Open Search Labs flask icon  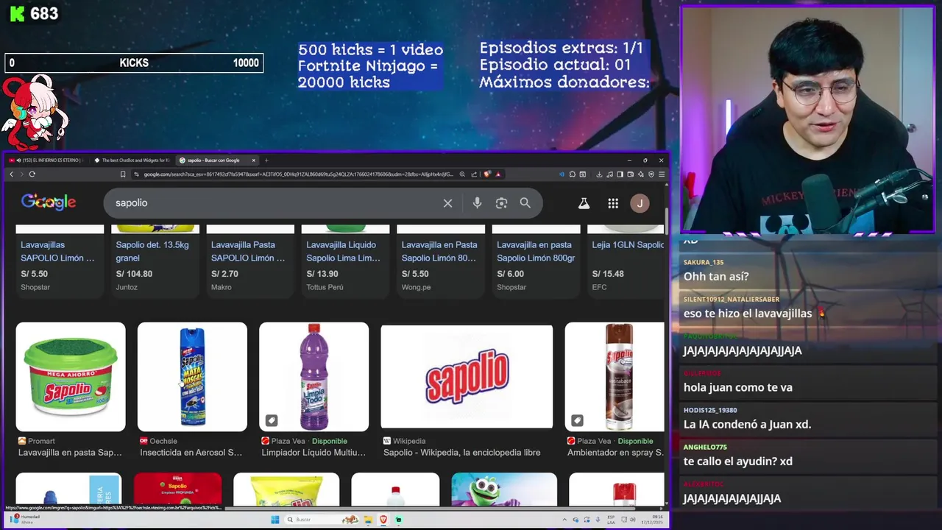pos(584,203)
